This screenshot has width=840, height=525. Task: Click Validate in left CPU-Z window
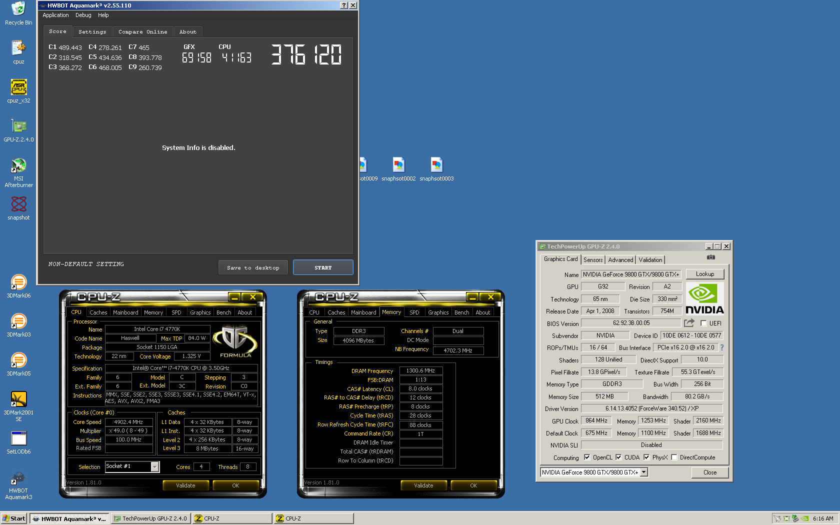point(185,485)
